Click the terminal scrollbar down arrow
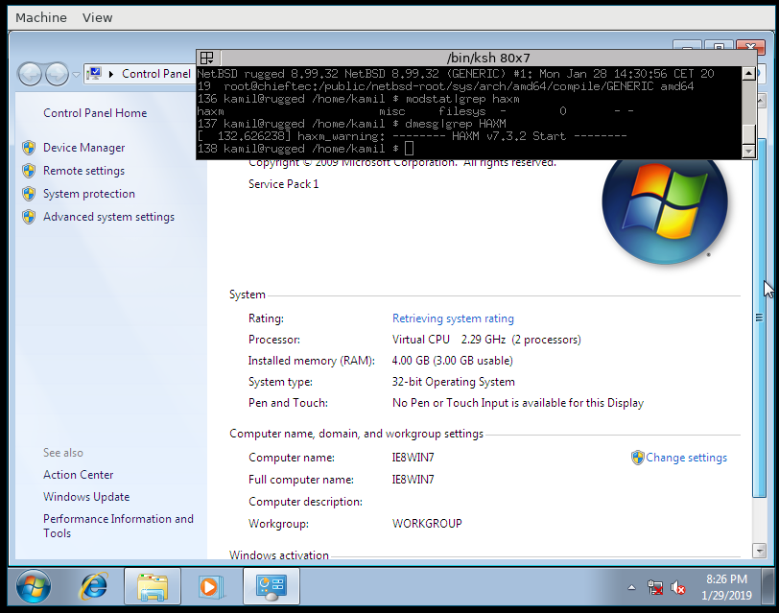The image size is (779, 613). point(748,151)
